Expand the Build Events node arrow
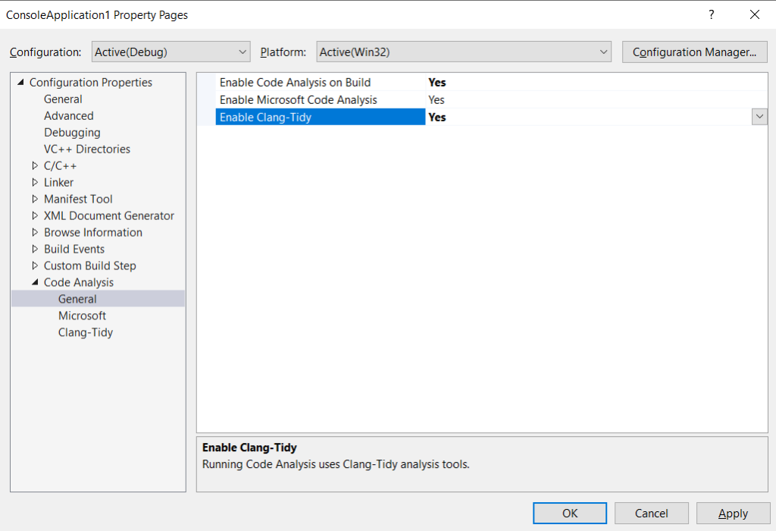Viewport: 776px width, 531px height. click(x=35, y=250)
